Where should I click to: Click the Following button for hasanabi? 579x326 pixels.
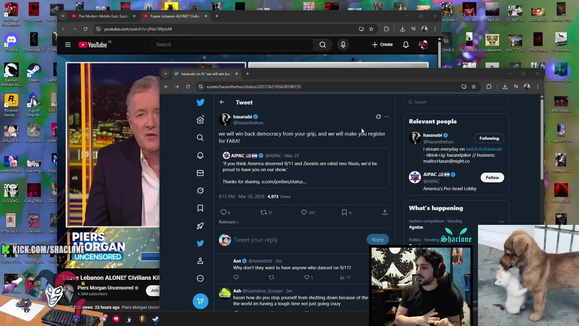point(489,139)
